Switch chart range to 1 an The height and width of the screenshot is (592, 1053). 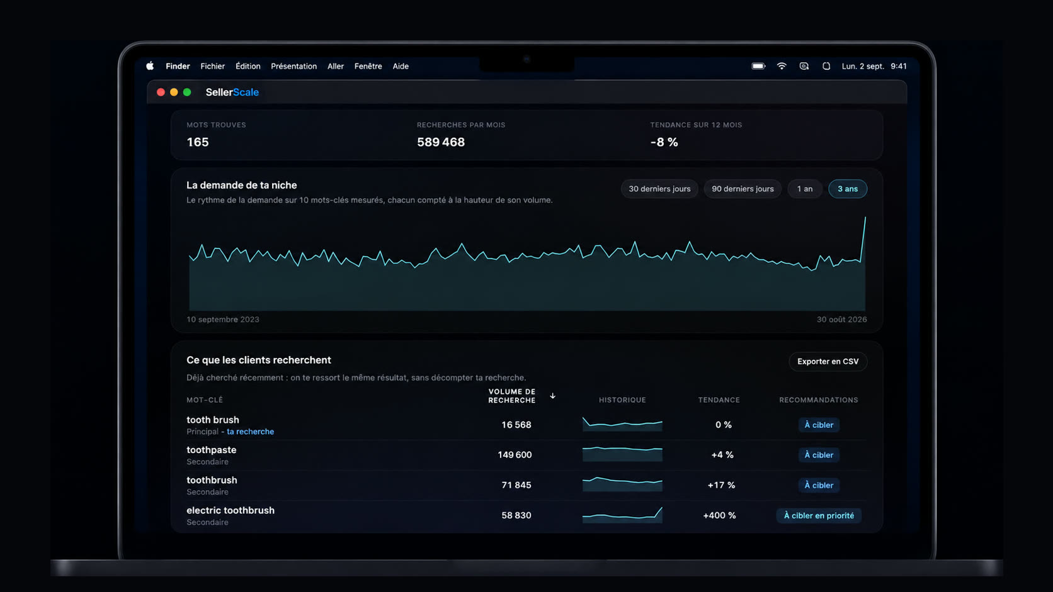click(x=805, y=189)
